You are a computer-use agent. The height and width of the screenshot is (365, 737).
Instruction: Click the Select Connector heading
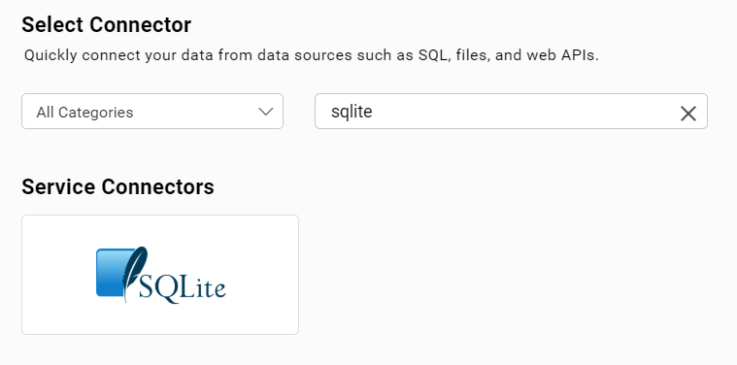coord(106,25)
